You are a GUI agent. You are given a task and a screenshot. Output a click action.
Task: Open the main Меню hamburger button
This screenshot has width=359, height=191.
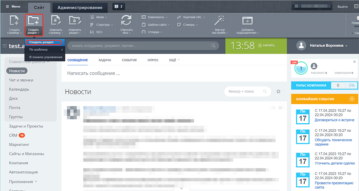coord(13,6)
